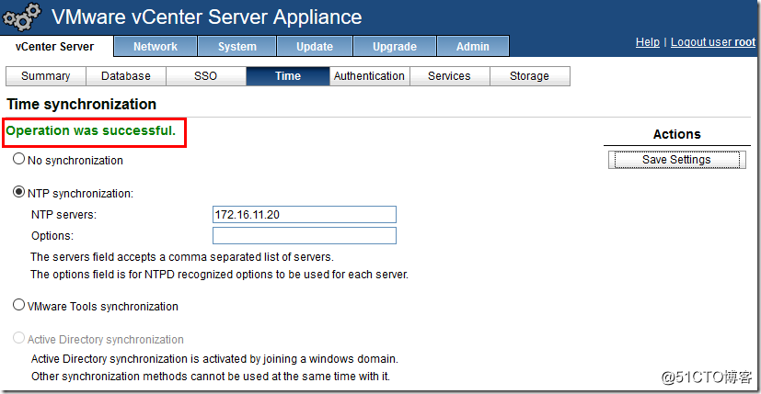Click the Actions panel heading
The image size is (761, 394).
tap(677, 134)
